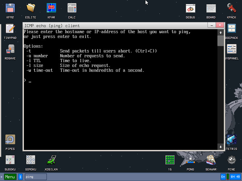
Task: Launch the 15 puzzle game icon
Action: 170,160
